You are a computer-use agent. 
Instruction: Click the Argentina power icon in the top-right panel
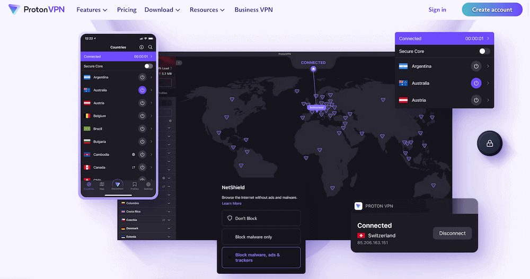pyautogui.click(x=476, y=66)
